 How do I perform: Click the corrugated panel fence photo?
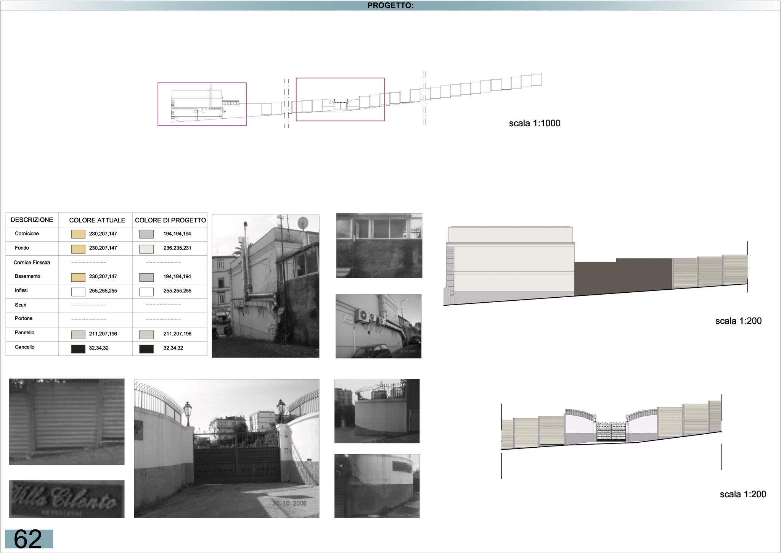(67, 421)
